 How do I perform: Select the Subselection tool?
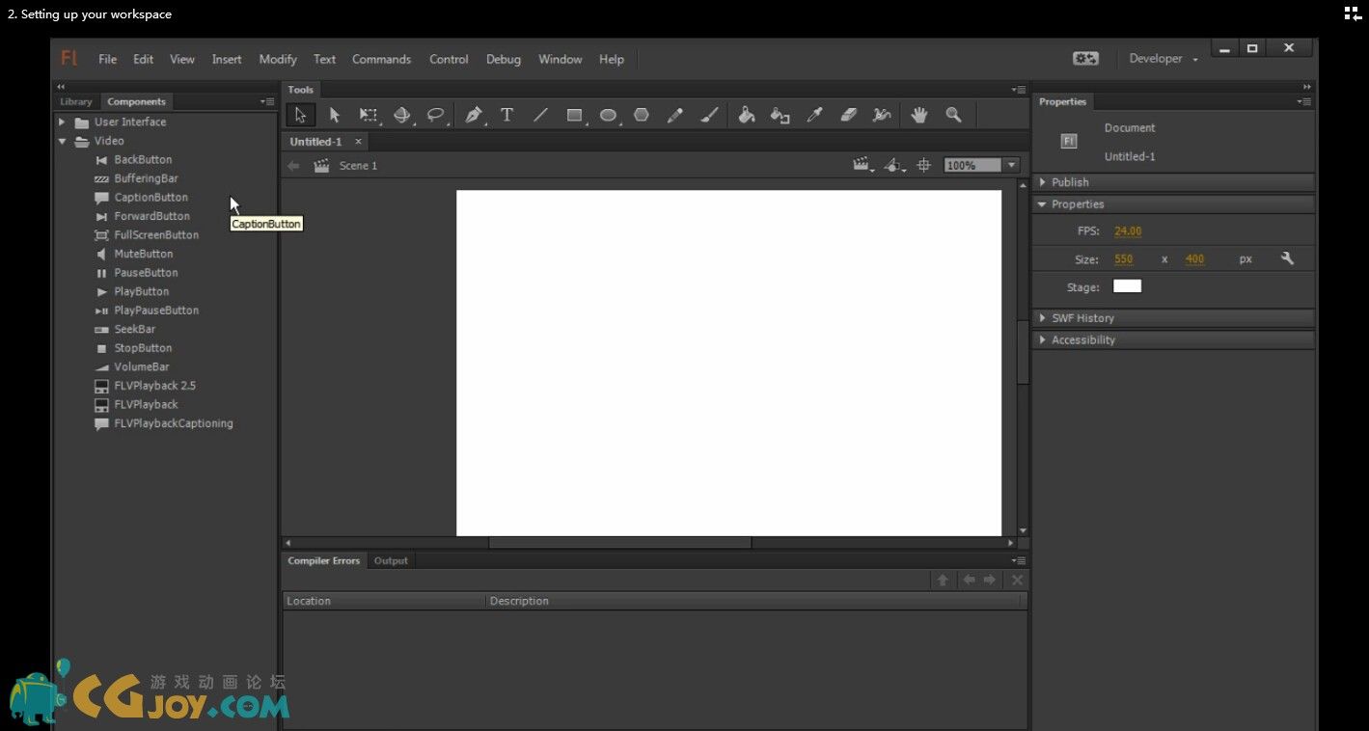coord(334,115)
